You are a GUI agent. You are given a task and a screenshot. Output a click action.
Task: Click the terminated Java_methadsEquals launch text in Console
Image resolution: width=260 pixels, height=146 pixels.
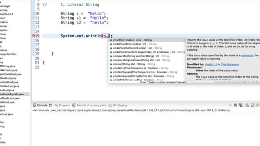[132, 110]
